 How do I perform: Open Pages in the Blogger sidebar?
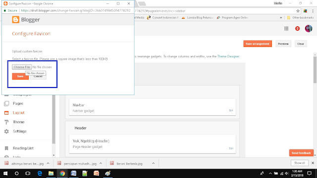pyautogui.click(x=18, y=103)
